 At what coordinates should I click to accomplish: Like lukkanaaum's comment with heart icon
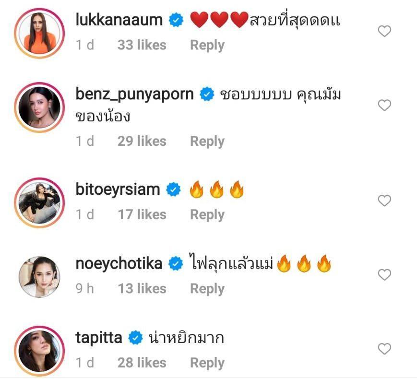point(384,32)
